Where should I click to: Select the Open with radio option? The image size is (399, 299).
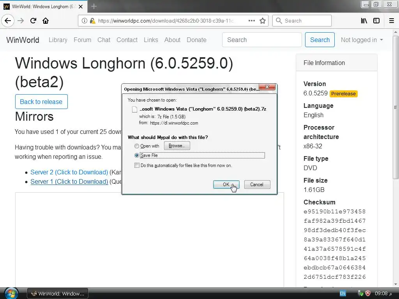click(137, 146)
